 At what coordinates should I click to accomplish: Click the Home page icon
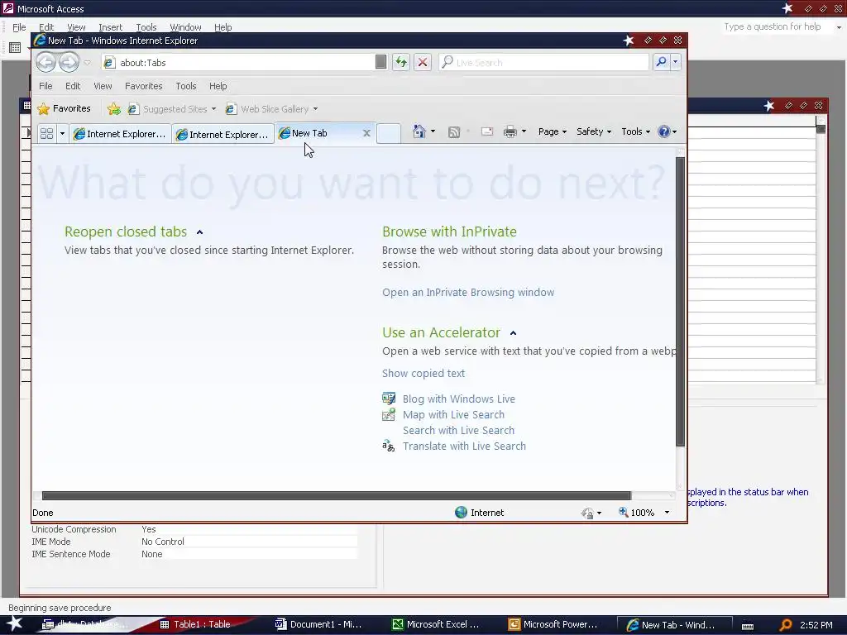[x=419, y=131]
